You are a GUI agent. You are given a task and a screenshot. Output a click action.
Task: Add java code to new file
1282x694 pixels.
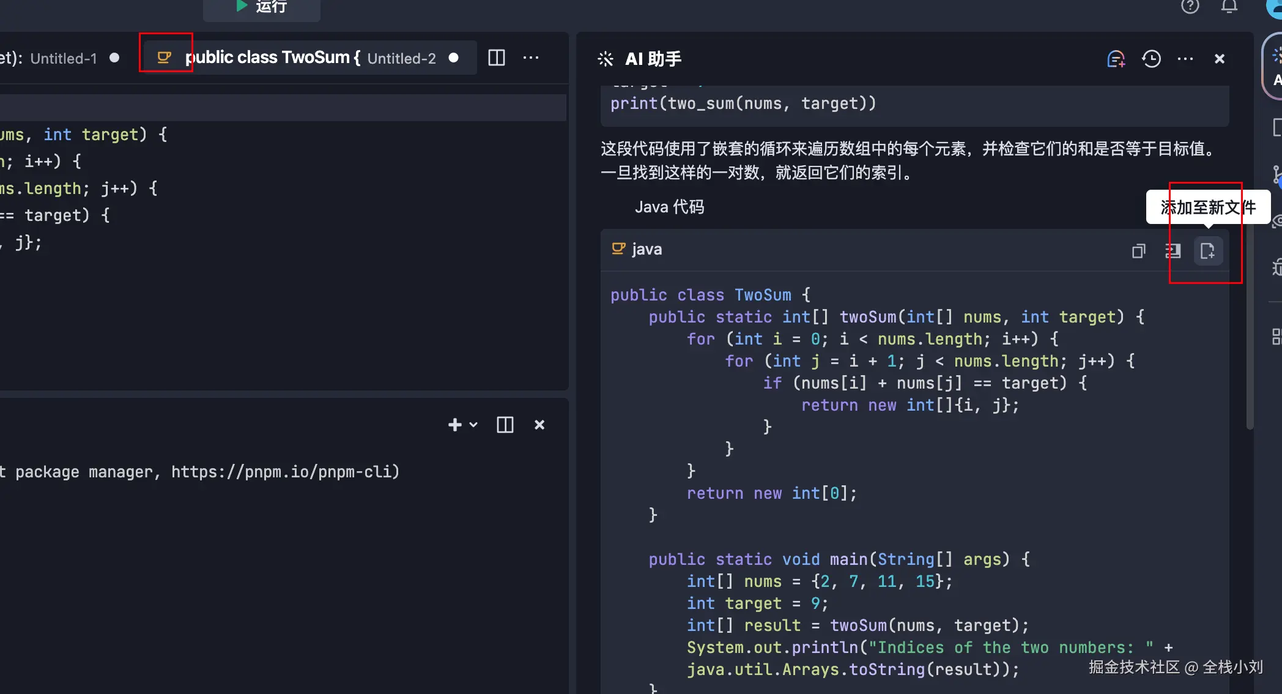[1208, 251]
